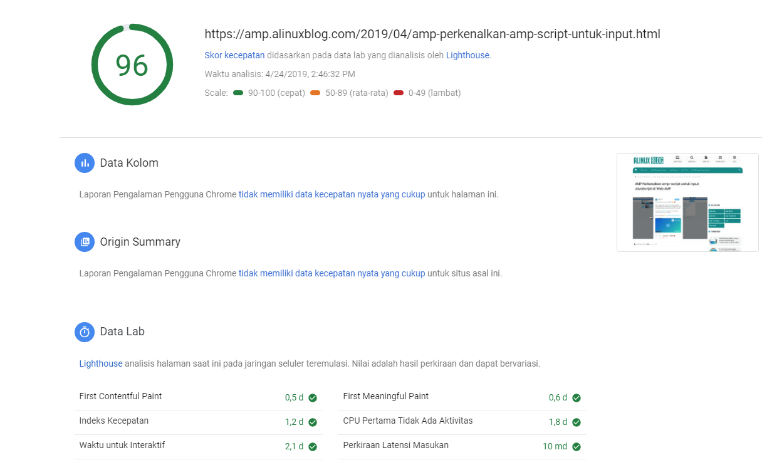The image size is (762, 460).
Task: Click First Contentful Paint green check icon
Action: pos(313,397)
